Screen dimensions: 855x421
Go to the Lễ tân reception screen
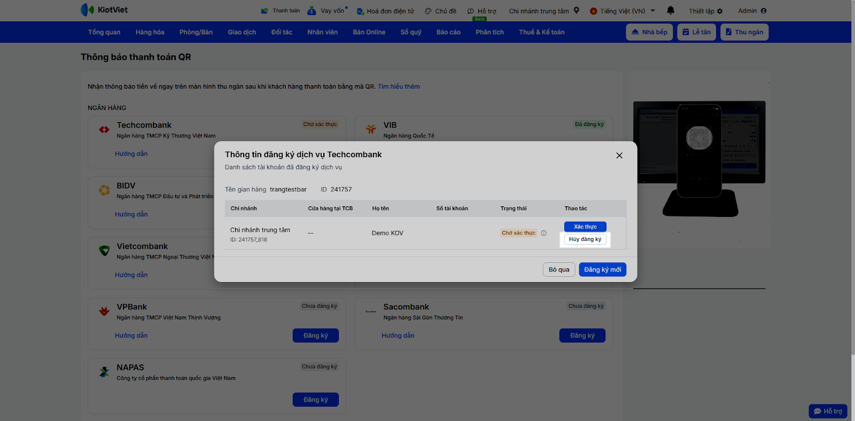tap(697, 32)
